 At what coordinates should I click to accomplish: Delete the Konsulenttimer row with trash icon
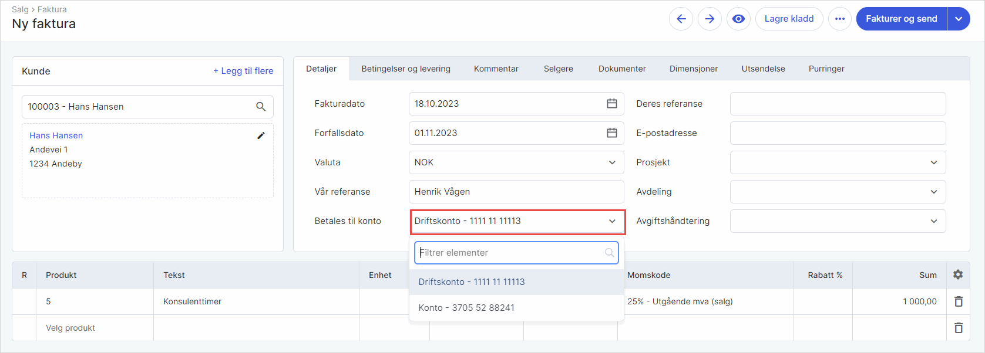(959, 301)
